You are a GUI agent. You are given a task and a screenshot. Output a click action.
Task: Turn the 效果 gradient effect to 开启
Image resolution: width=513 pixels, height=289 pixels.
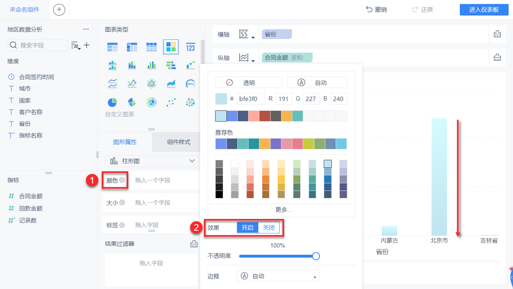point(247,228)
